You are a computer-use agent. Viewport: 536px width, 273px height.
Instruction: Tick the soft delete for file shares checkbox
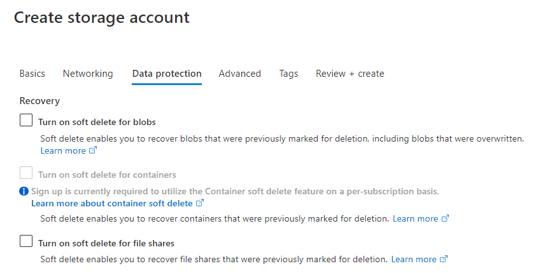coord(26,241)
